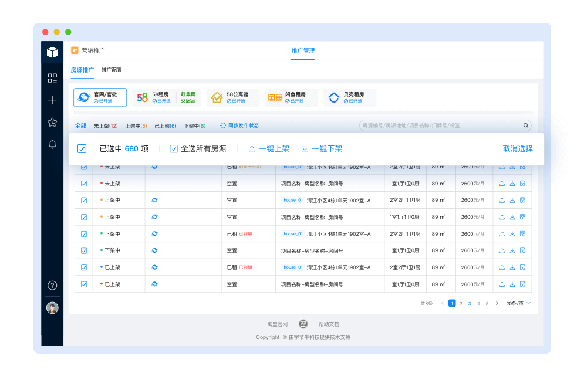
Task: Click sync channel icon in 已上架 已租 row
Action: [154, 267]
